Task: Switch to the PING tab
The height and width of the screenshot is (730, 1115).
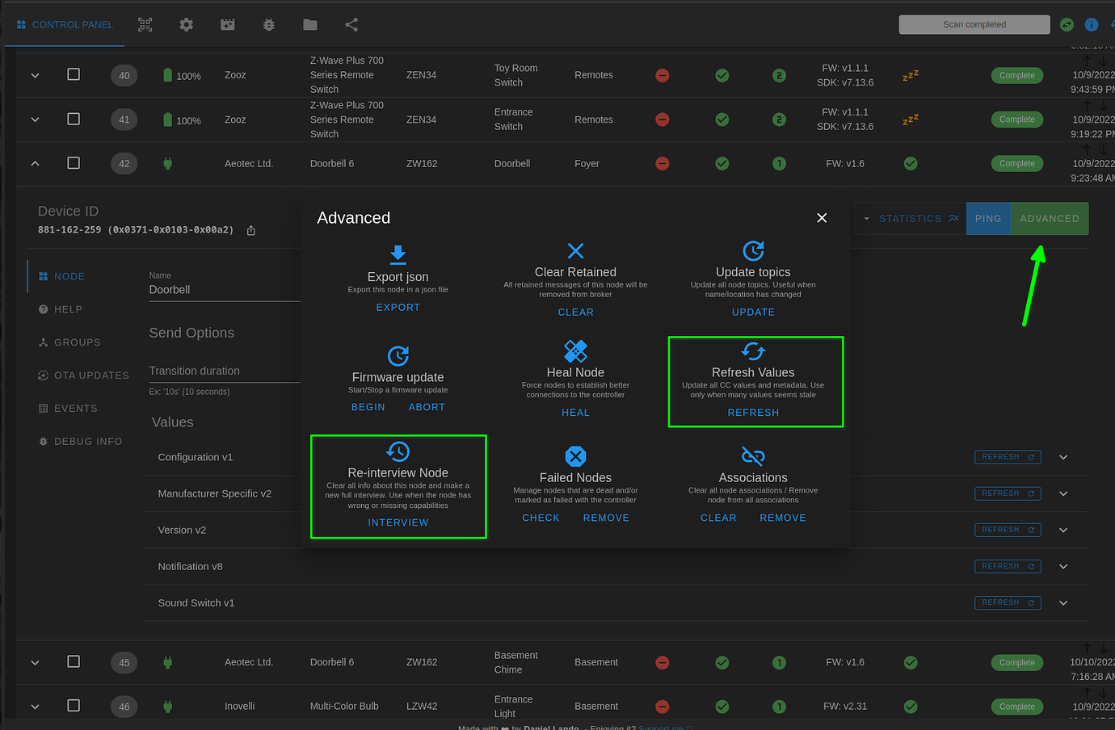Action: coord(988,218)
